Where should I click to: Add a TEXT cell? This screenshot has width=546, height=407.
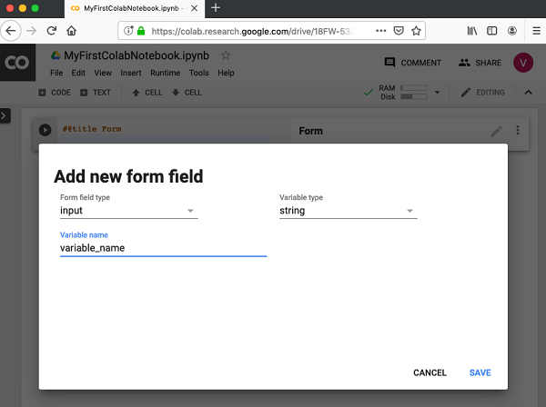point(96,93)
